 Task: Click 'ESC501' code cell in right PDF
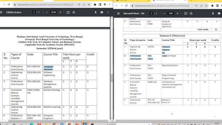click(151, 47)
